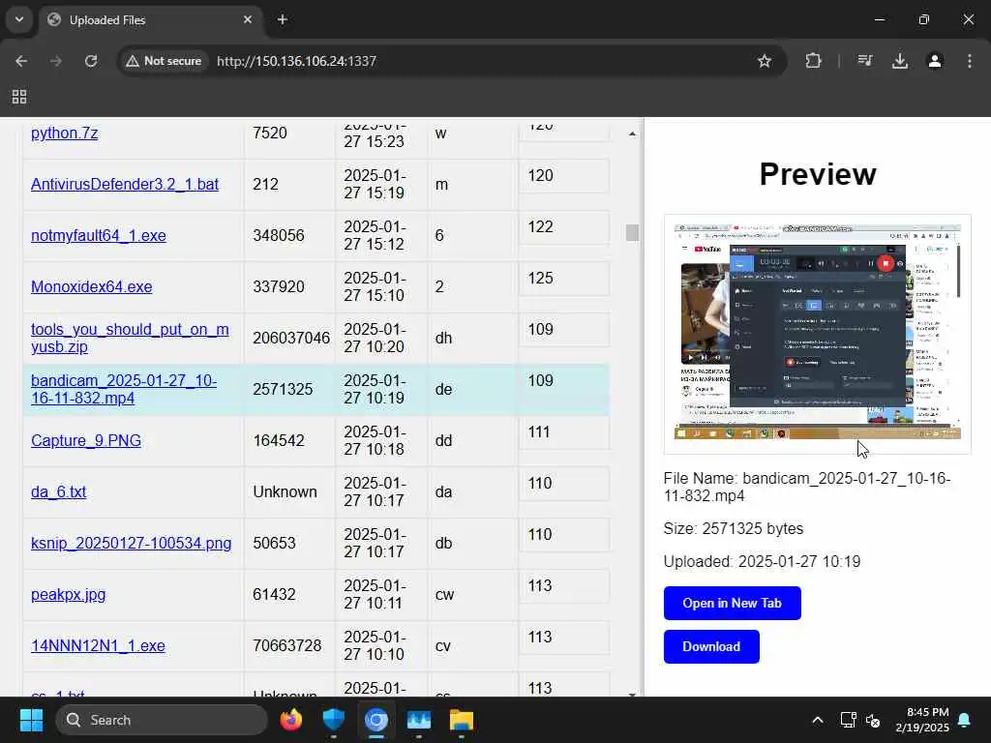Screen dimensions: 991x743
Task: Bookmark this page with the star icon
Action: click(765, 61)
